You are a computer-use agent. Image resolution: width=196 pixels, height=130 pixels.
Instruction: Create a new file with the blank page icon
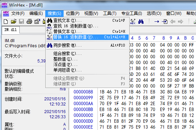point(6,22)
